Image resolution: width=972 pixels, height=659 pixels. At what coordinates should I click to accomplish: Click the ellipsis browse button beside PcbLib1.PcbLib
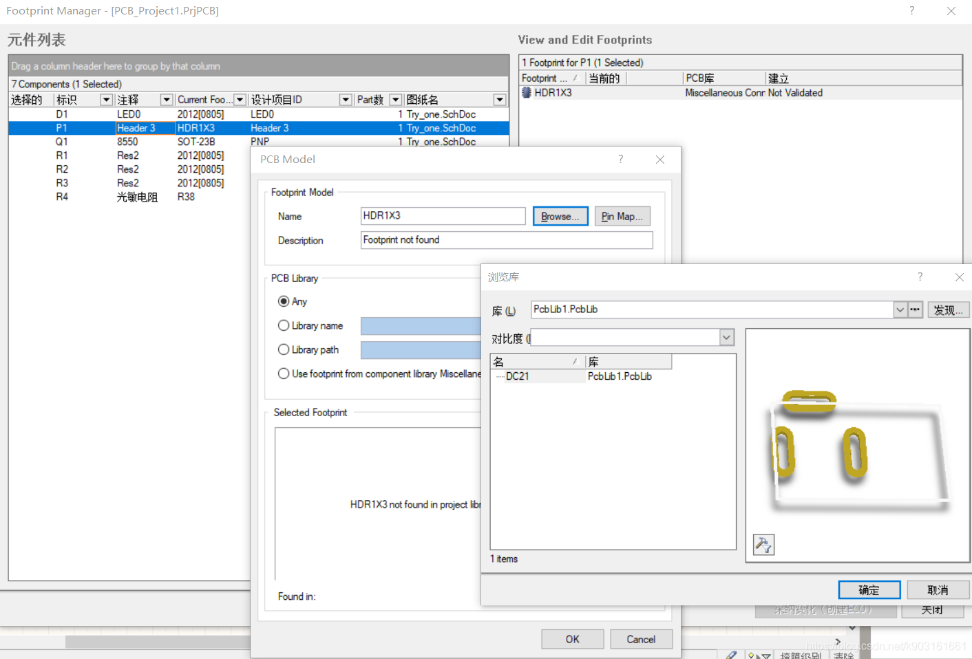915,310
